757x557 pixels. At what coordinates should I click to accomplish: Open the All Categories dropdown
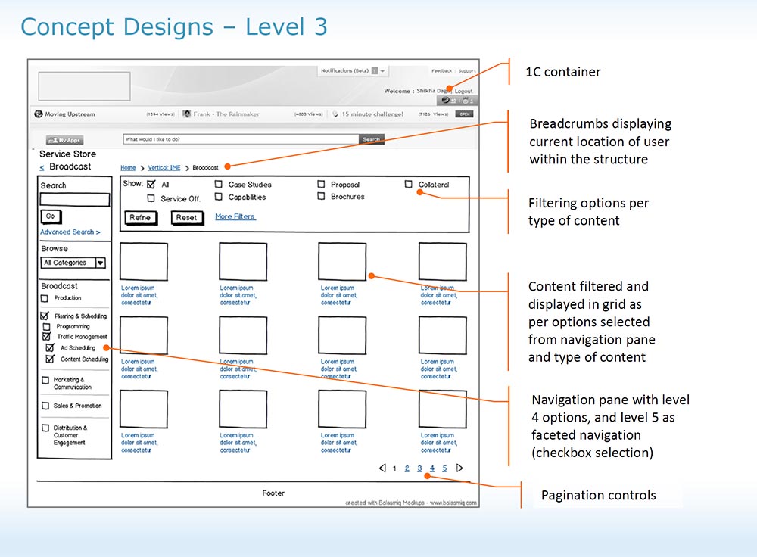[100, 263]
